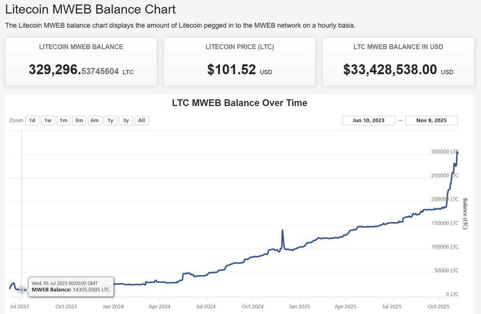Click the highlighted data point marker on chart
481x314 pixels.
pos(22,290)
